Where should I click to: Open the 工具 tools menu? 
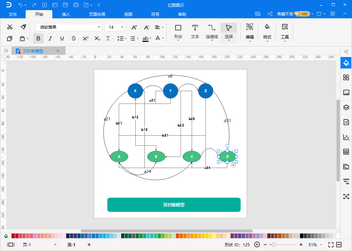click(x=285, y=32)
